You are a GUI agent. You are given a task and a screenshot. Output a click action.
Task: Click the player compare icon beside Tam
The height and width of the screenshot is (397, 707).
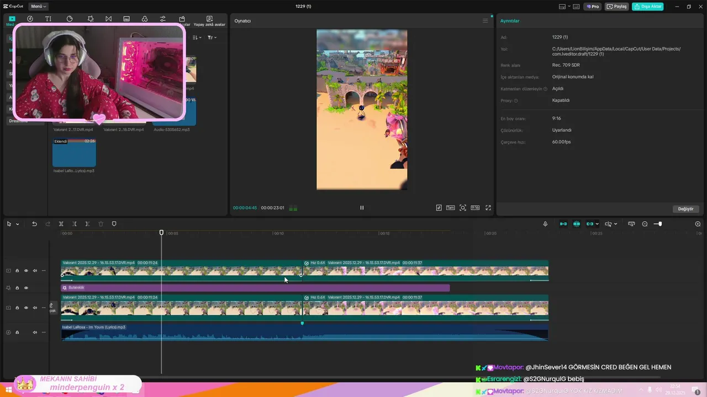[x=439, y=208]
